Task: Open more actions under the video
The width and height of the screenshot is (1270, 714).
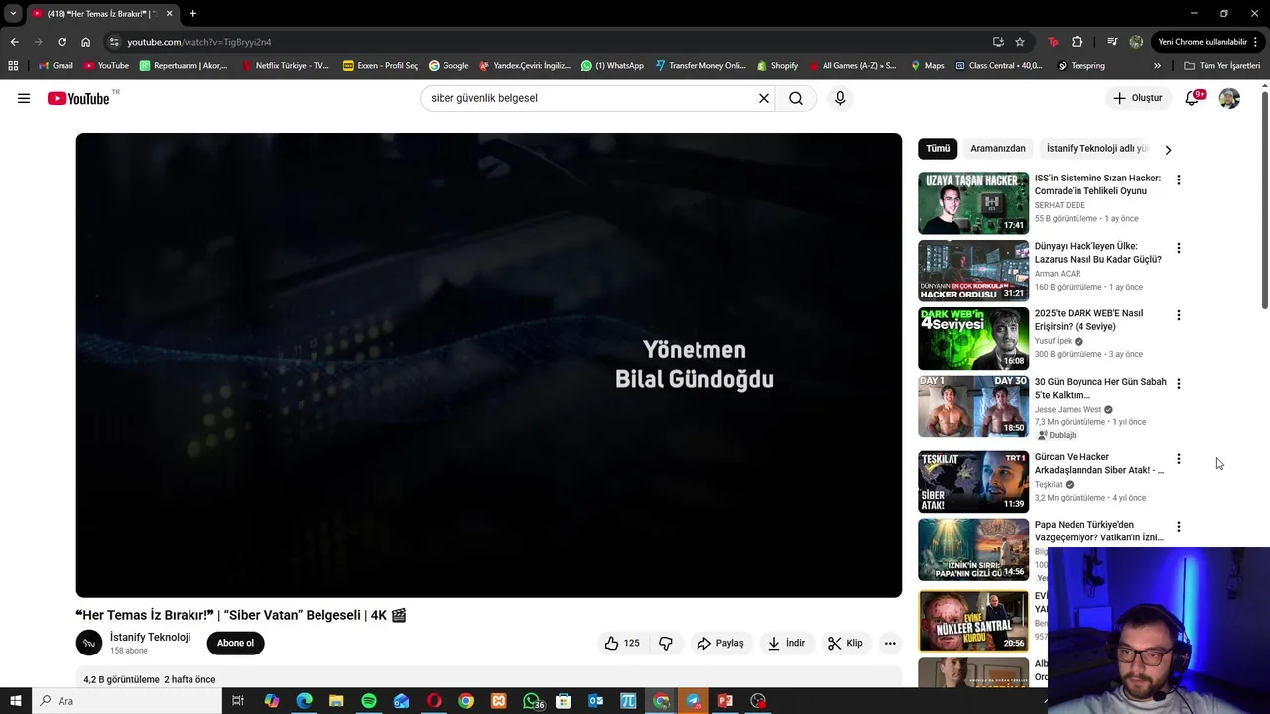Action: pos(890,643)
